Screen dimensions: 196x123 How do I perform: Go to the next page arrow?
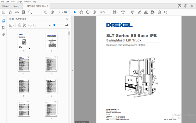coord(52,12)
